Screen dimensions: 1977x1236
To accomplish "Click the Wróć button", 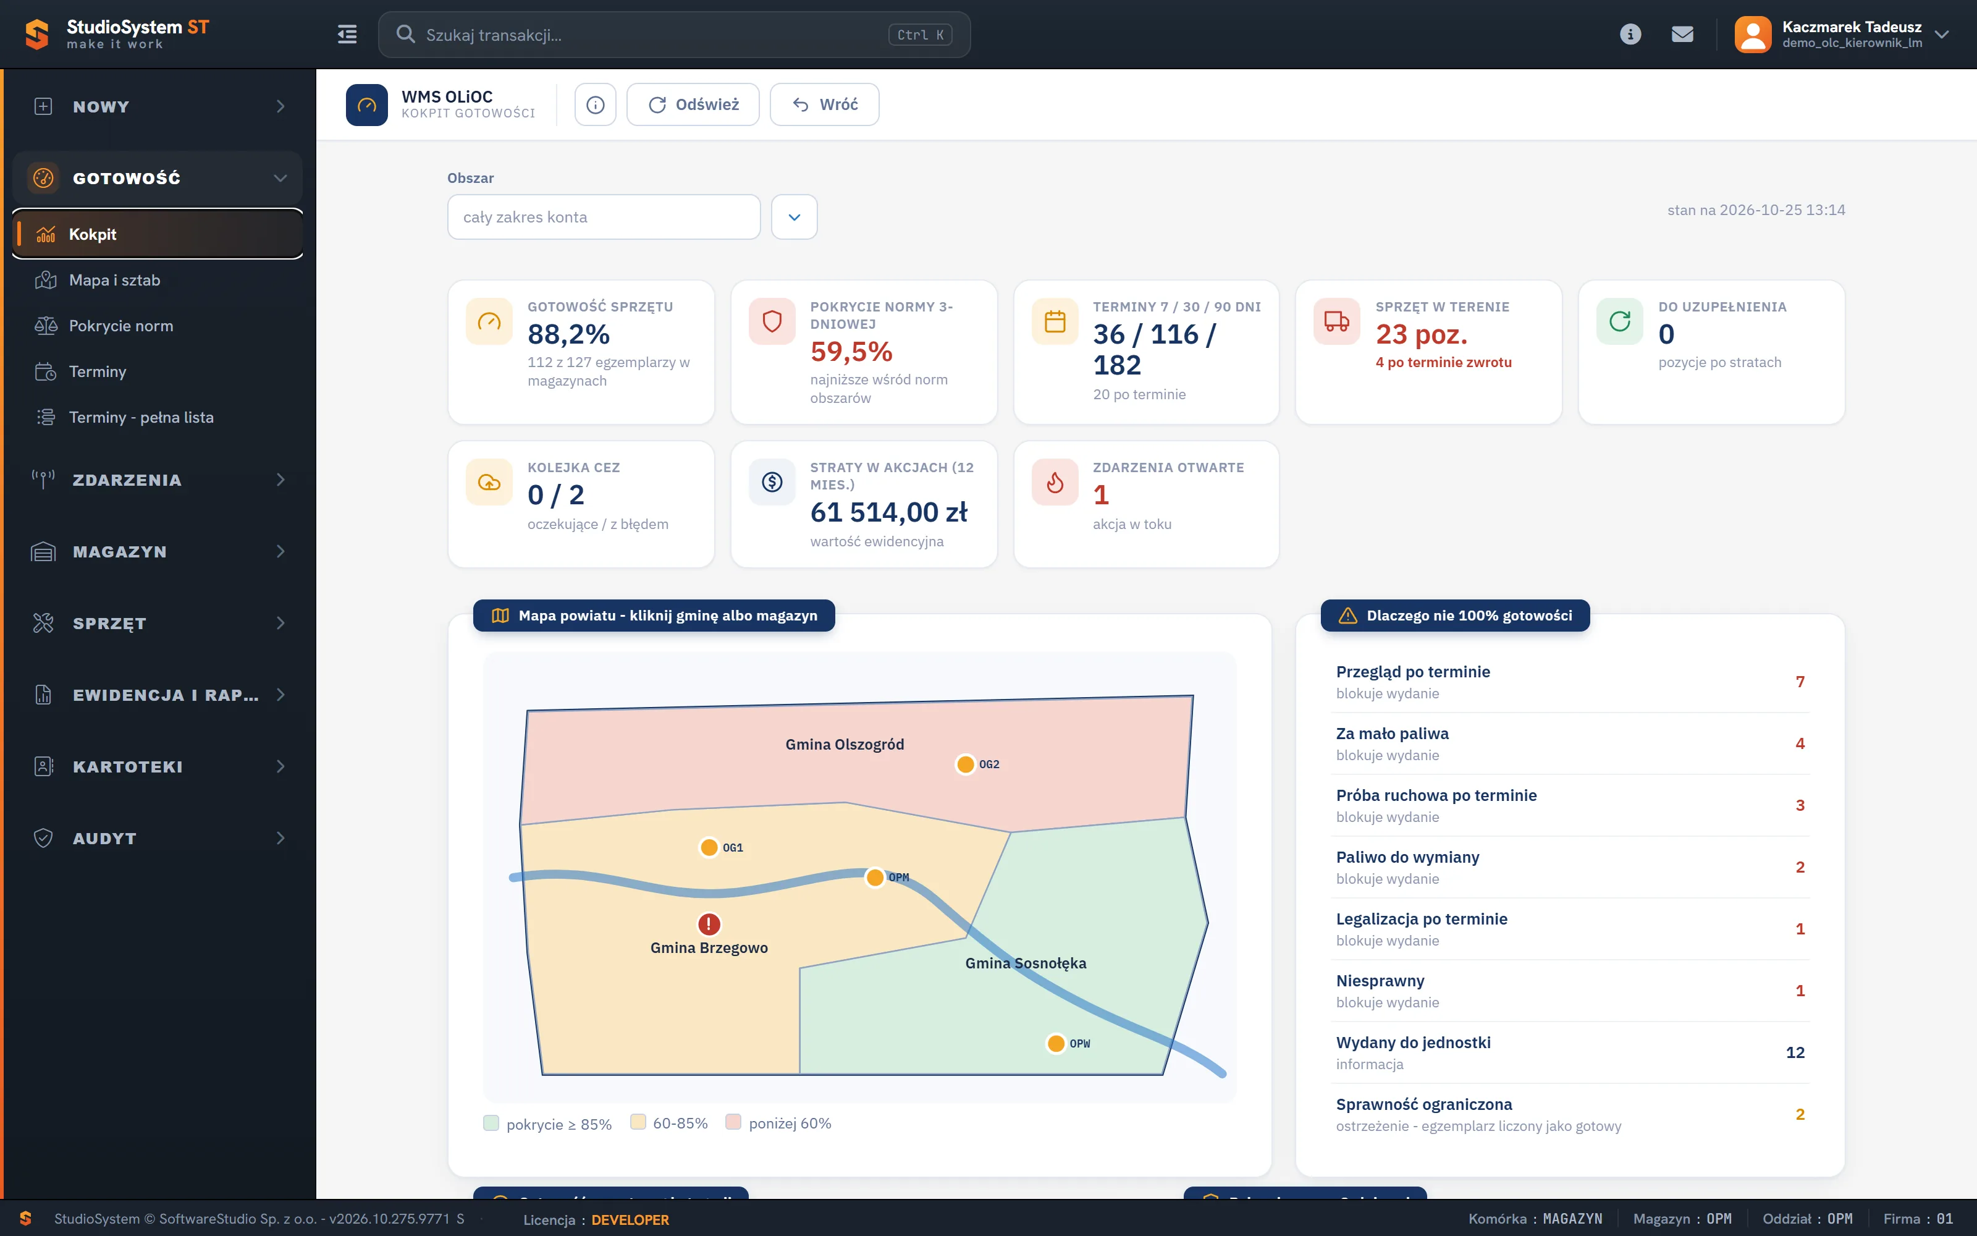I will tap(824, 104).
